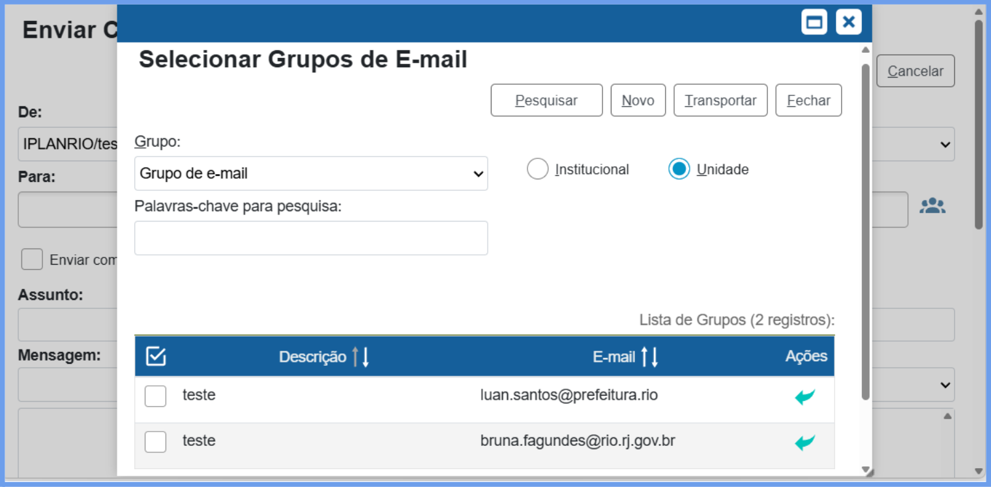
Task: Maximize the Selecionar Grupos dialog
Action: (x=814, y=22)
